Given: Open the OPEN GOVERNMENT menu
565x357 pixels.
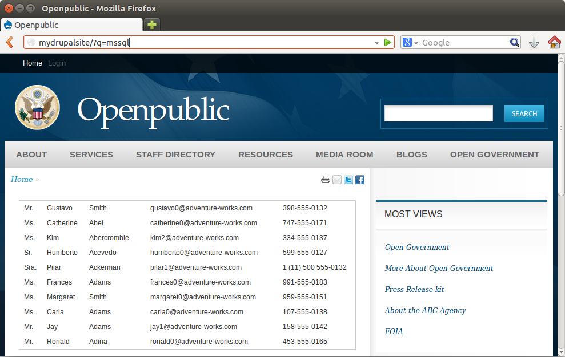Looking at the screenshot, I should pos(494,155).
